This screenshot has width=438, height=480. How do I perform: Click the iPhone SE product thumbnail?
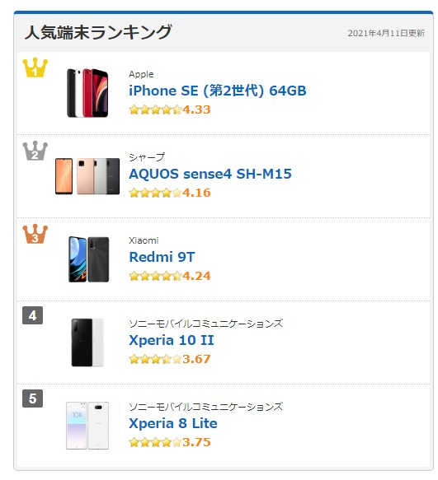click(x=87, y=93)
